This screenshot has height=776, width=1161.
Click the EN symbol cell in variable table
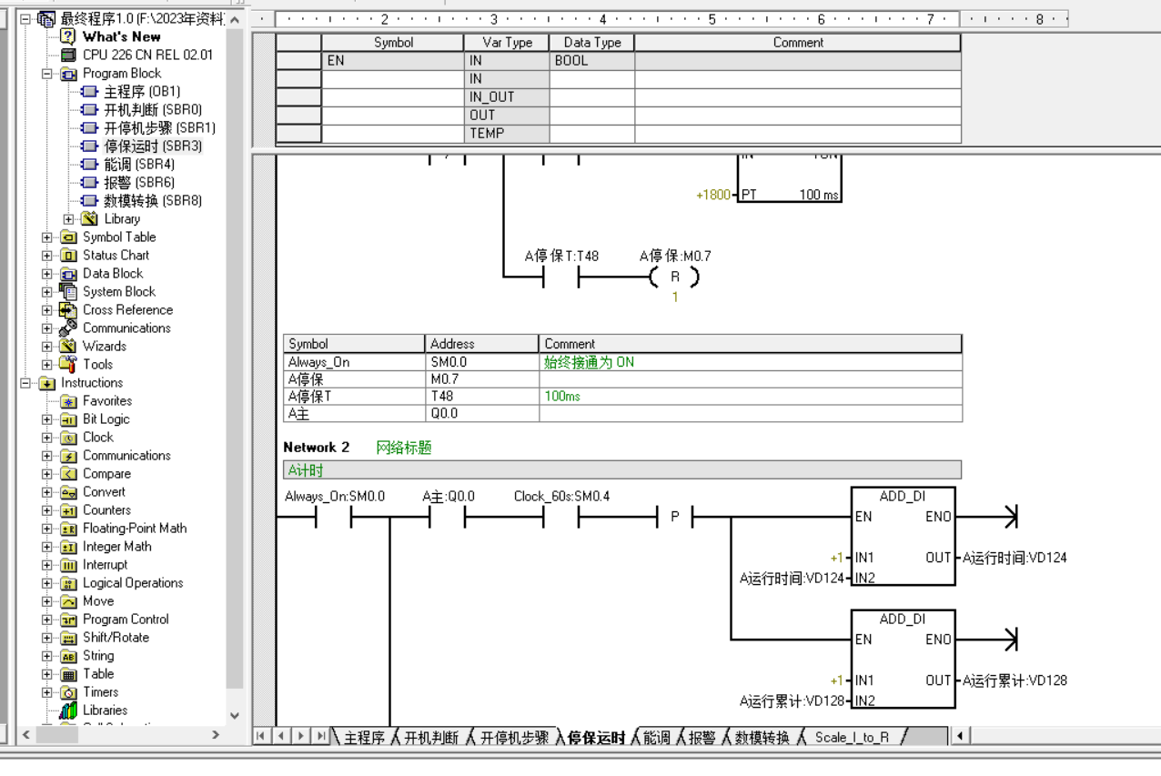393,61
